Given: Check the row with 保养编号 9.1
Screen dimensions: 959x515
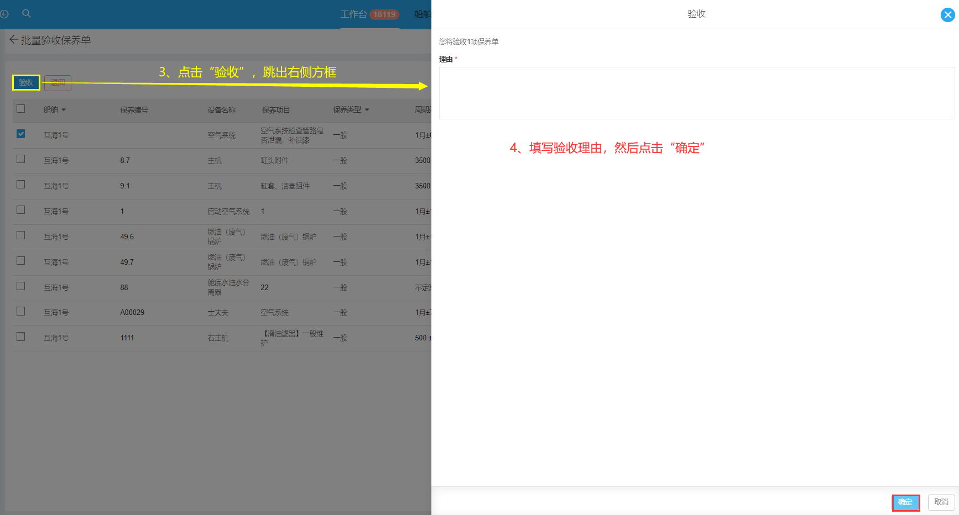Looking at the screenshot, I should point(21,185).
